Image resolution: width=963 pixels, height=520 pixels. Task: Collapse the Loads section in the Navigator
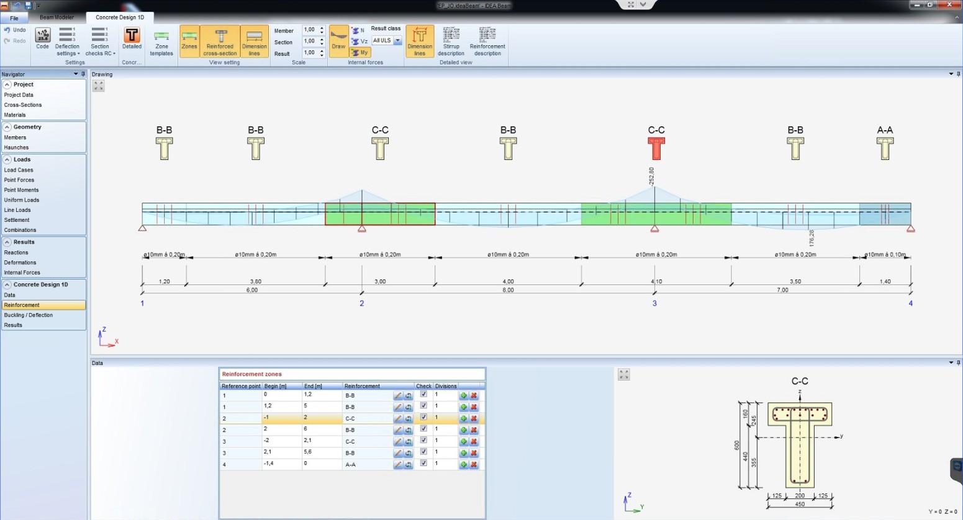[x=7, y=159]
